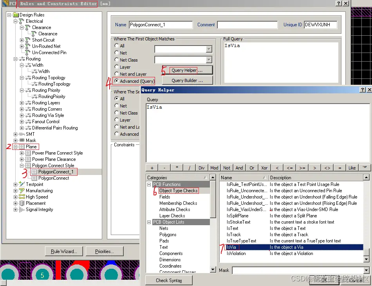Insert the And operator button
372x286 pixels.
coord(239,168)
